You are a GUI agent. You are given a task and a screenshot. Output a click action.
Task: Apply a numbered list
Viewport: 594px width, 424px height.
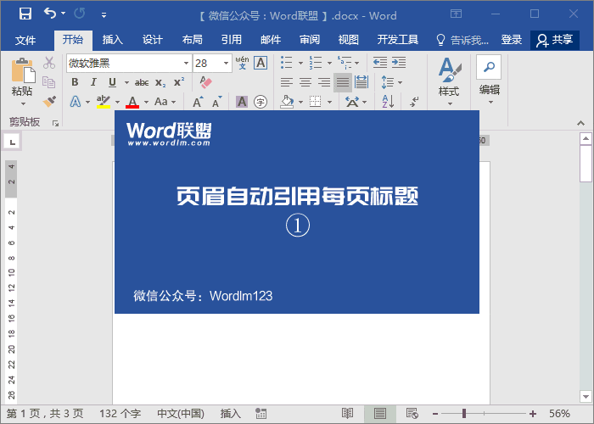point(315,63)
